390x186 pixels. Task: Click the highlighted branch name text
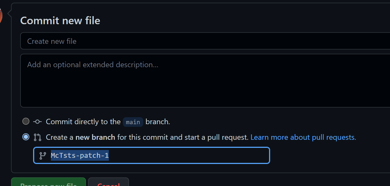point(80,155)
